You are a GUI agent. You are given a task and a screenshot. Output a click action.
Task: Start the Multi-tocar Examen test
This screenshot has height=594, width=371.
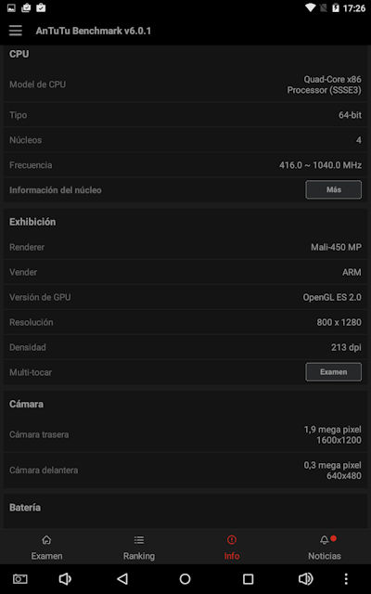[334, 372]
